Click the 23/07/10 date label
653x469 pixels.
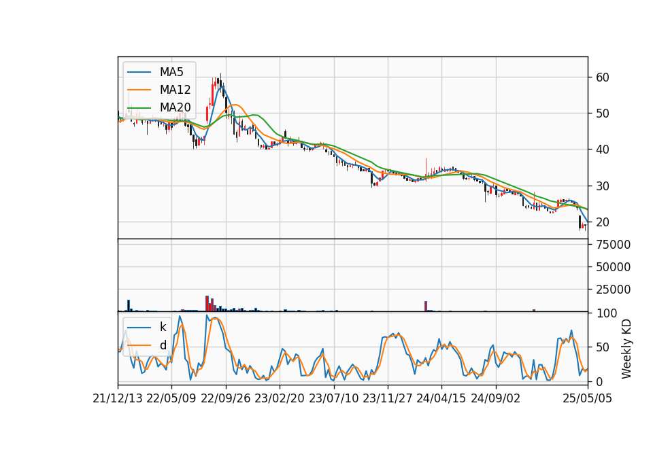(x=333, y=398)
